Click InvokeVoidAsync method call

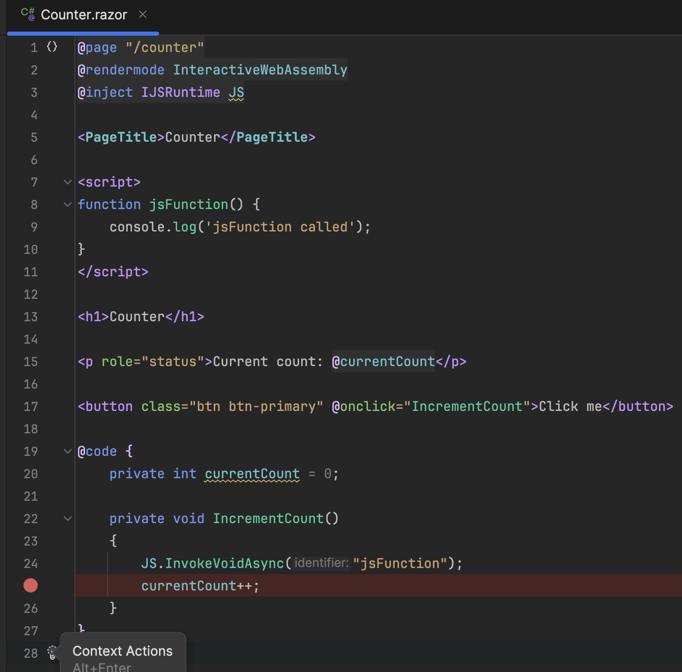click(x=224, y=563)
